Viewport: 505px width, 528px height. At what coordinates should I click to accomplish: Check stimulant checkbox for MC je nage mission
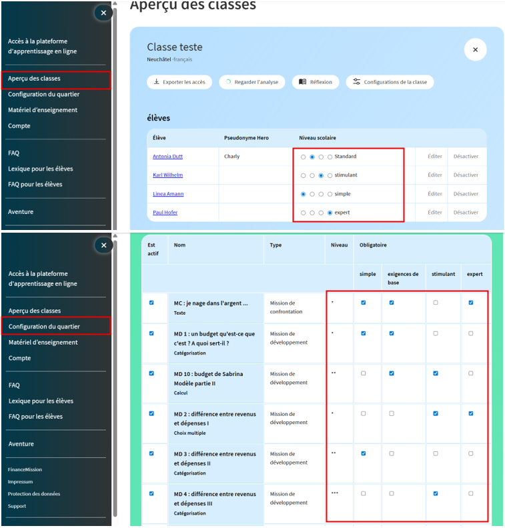coord(436,303)
